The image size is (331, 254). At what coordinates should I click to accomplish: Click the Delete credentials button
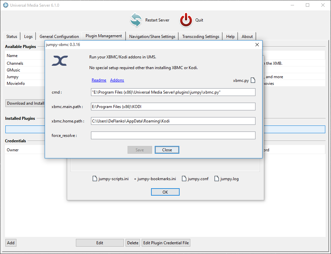click(133, 243)
